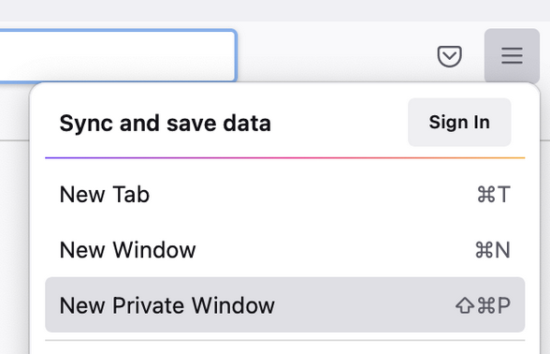Click the command symbol next to letter P
550x354 pixels.
pyautogui.click(x=486, y=305)
